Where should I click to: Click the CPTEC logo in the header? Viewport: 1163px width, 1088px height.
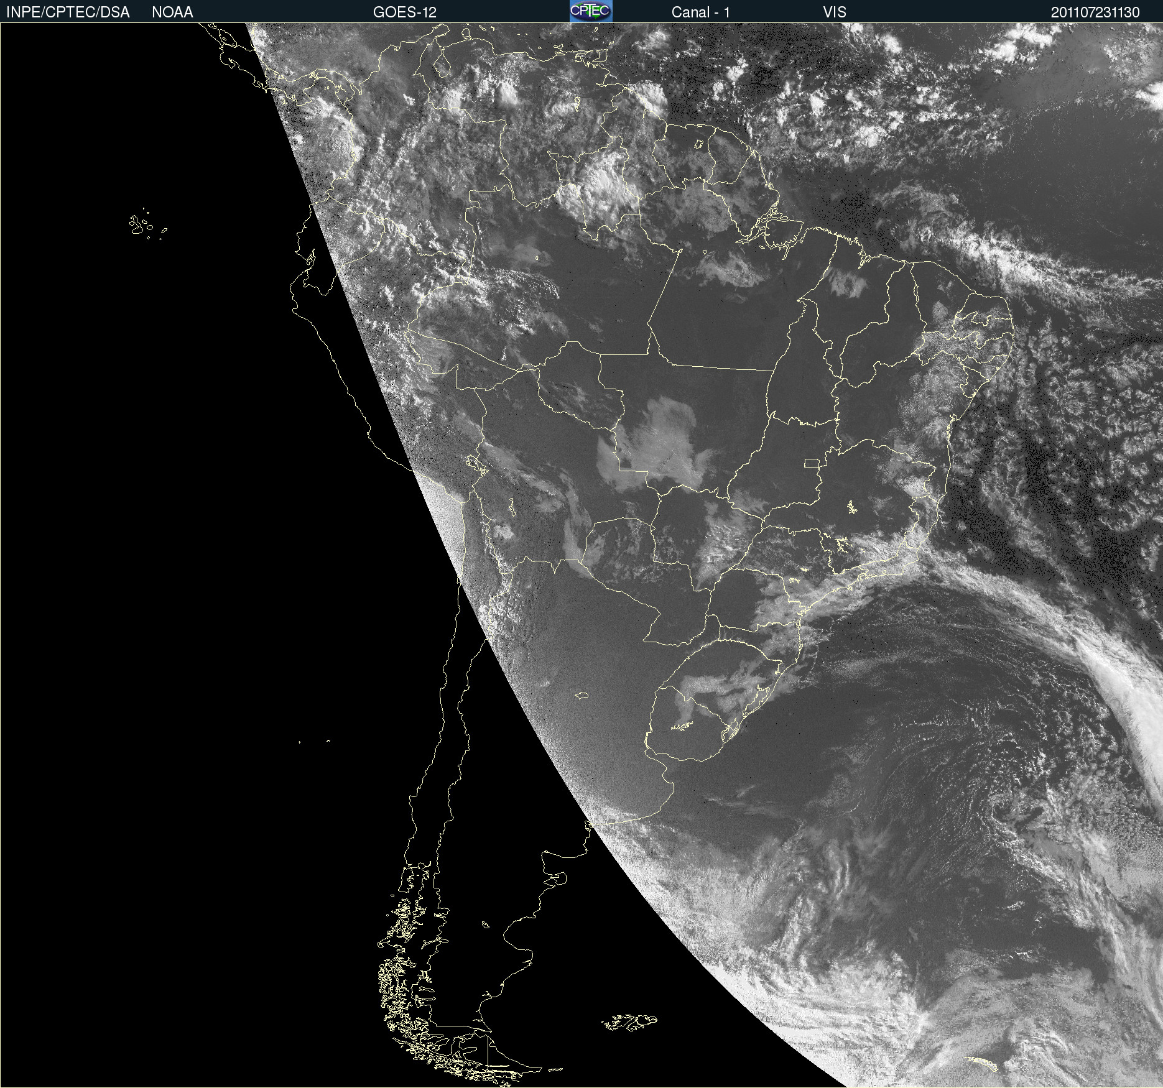click(x=591, y=11)
